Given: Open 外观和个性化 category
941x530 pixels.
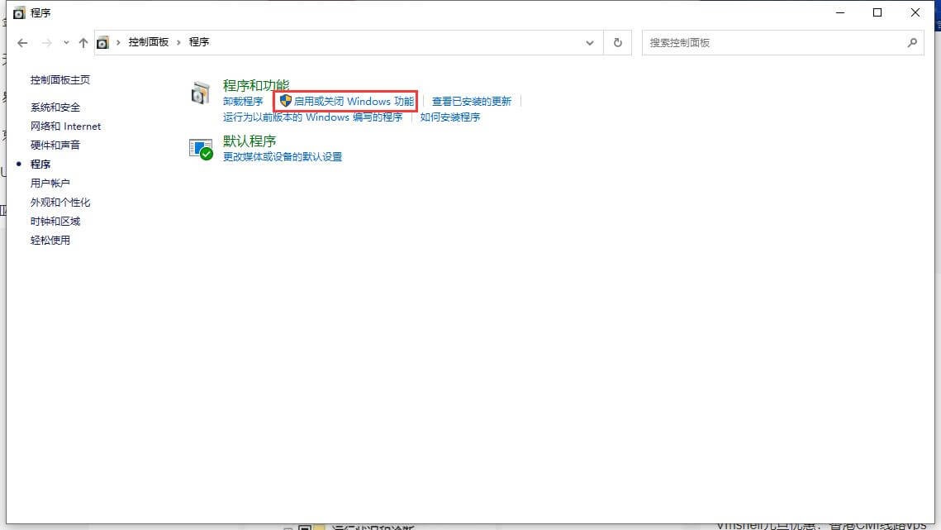Looking at the screenshot, I should tap(60, 203).
